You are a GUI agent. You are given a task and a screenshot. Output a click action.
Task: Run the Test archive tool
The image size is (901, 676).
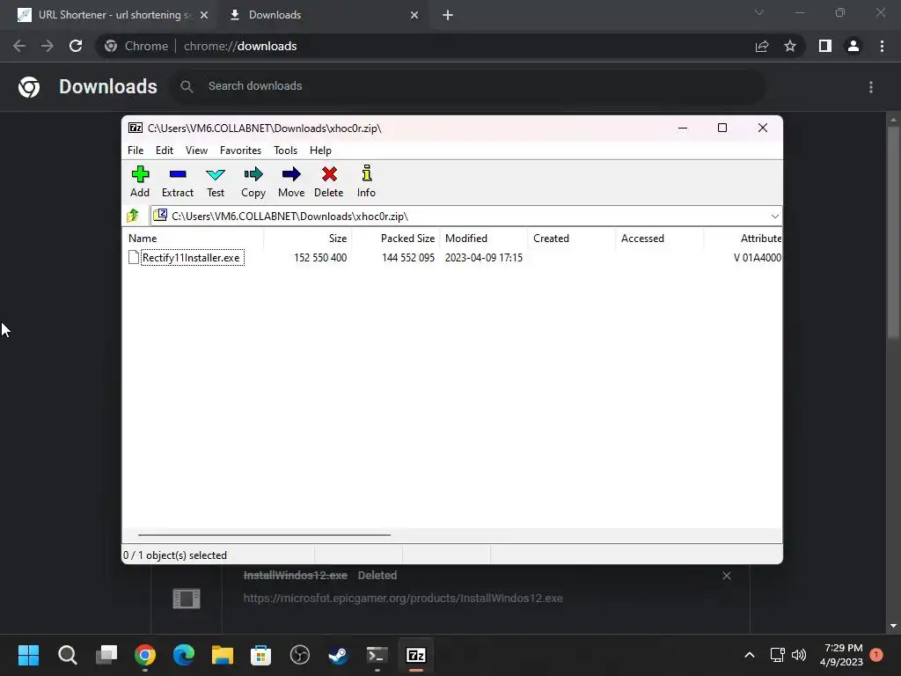pyautogui.click(x=216, y=181)
